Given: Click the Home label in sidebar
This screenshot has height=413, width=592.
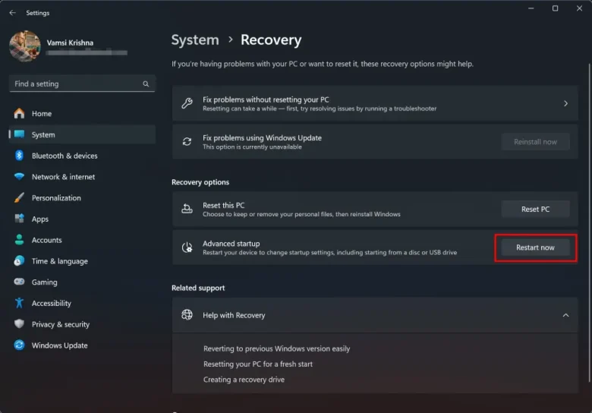Looking at the screenshot, I should [42, 114].
